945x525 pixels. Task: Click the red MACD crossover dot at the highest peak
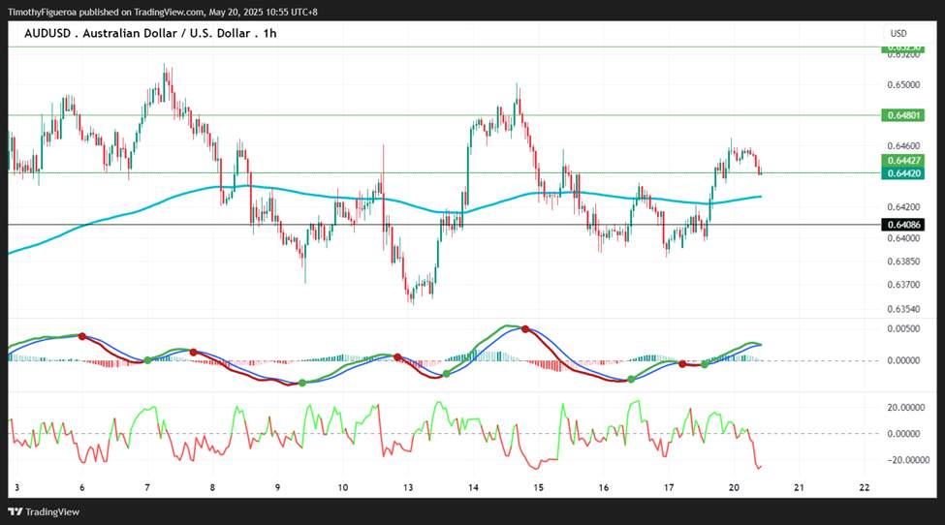click(x=525, y=328)
